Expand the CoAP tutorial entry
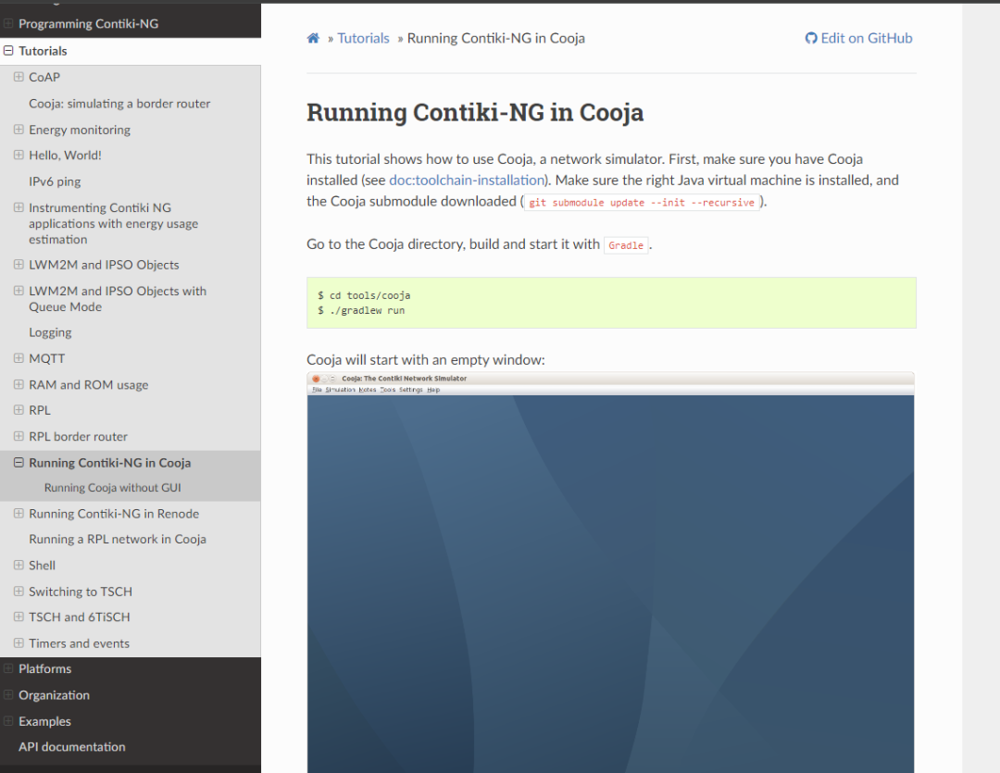 (19, 77)
